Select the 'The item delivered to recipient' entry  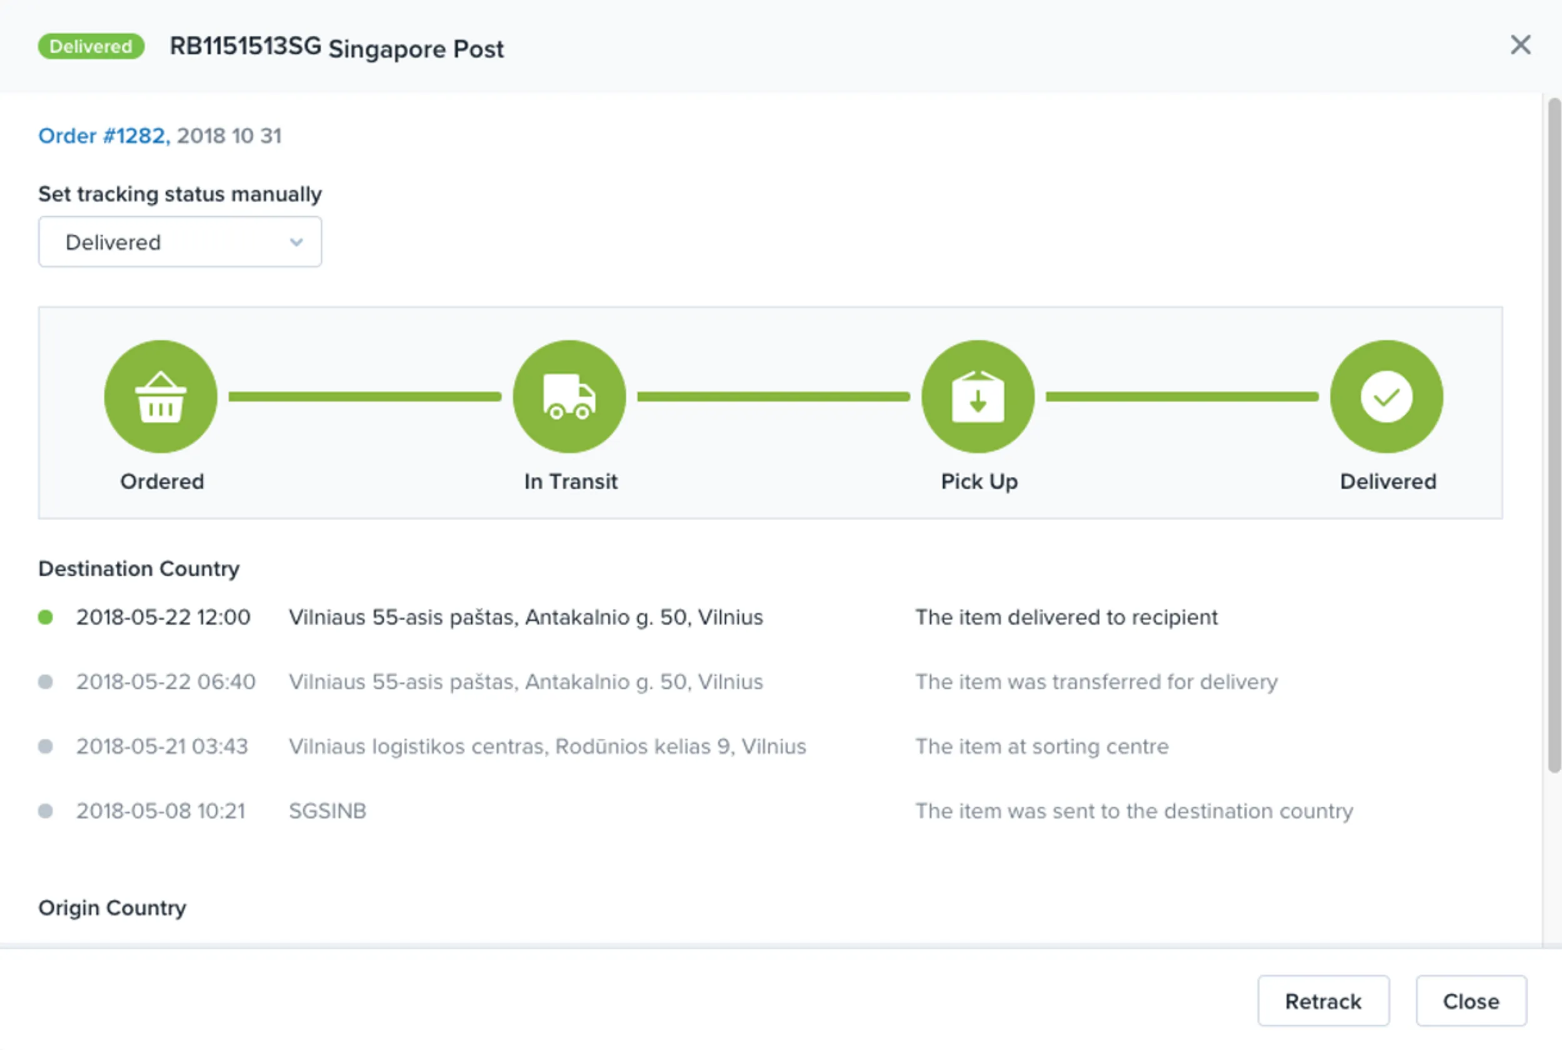coord(1066,617)
